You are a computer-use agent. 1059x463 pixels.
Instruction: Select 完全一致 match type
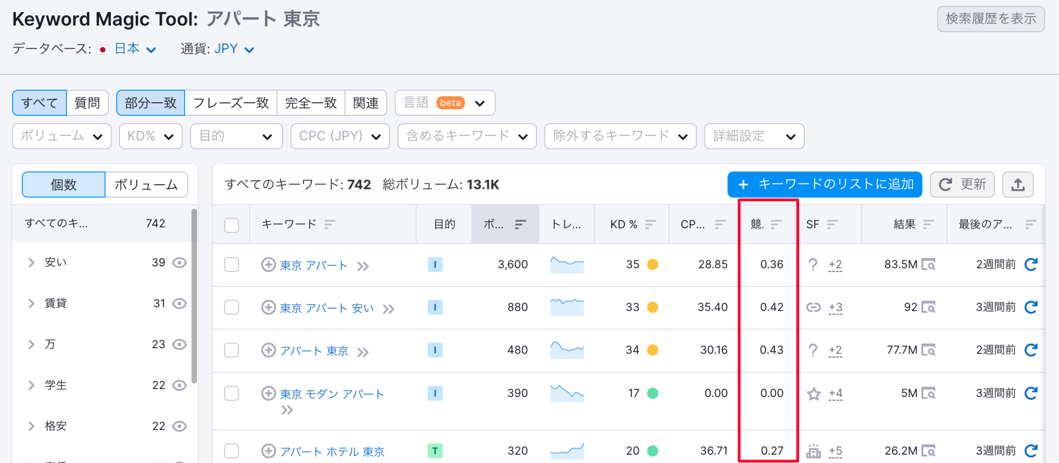(311, 103)
